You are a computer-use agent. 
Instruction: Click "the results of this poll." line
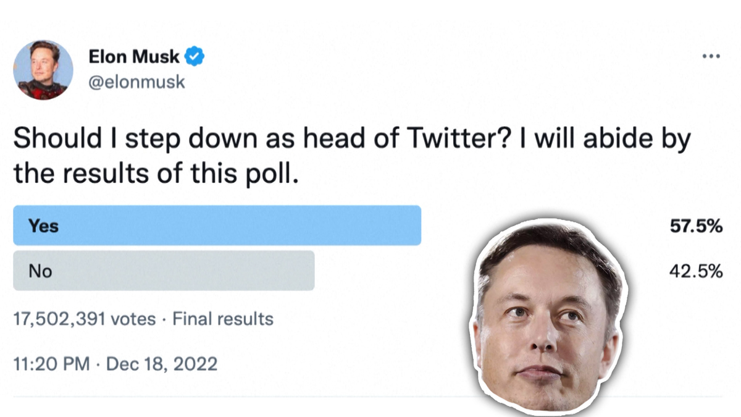coord(156,175)
